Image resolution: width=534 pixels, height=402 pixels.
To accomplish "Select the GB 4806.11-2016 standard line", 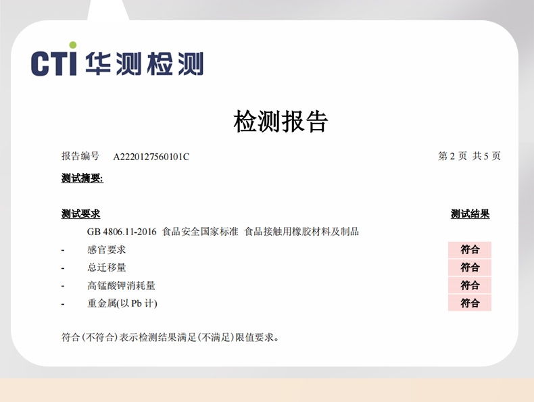I will pos(222,232).
